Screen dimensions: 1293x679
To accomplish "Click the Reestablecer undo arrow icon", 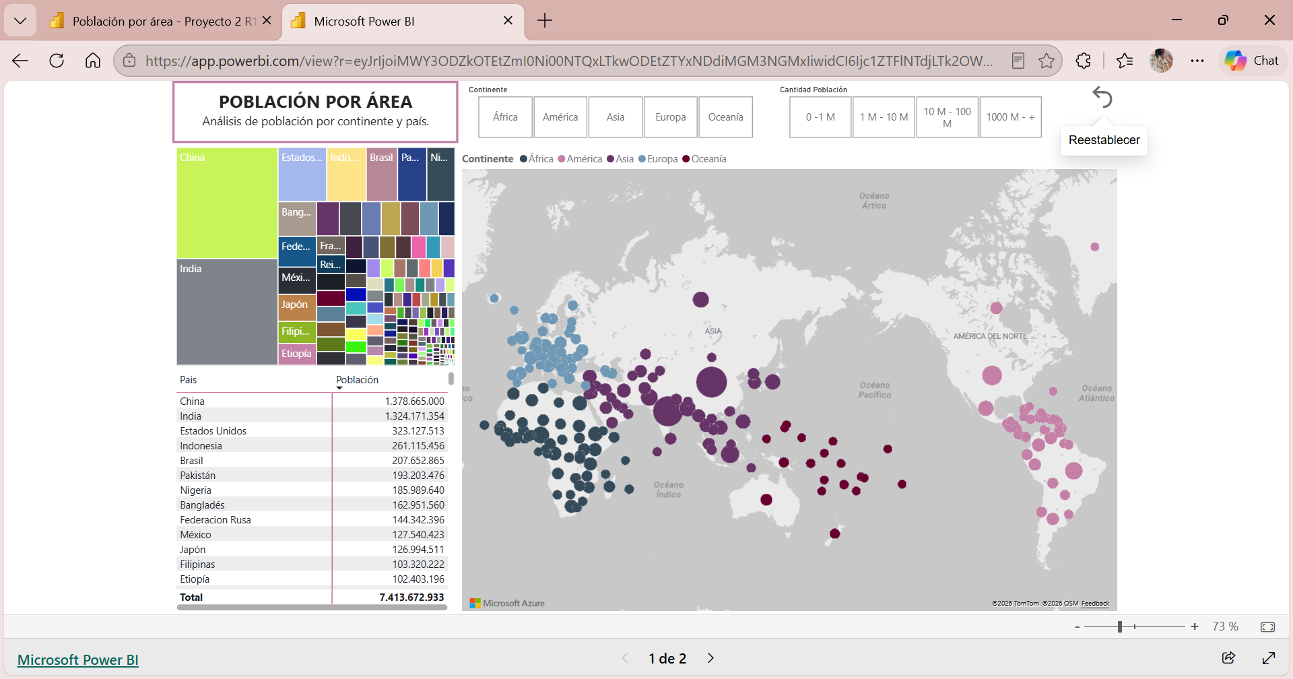I will tap(1102, 98).
